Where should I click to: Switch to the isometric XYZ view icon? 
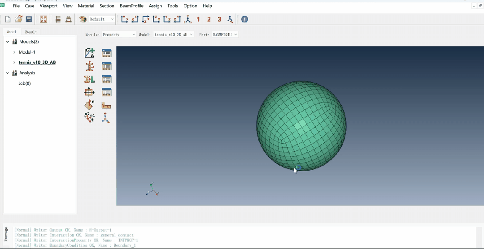tap(187, 19)
